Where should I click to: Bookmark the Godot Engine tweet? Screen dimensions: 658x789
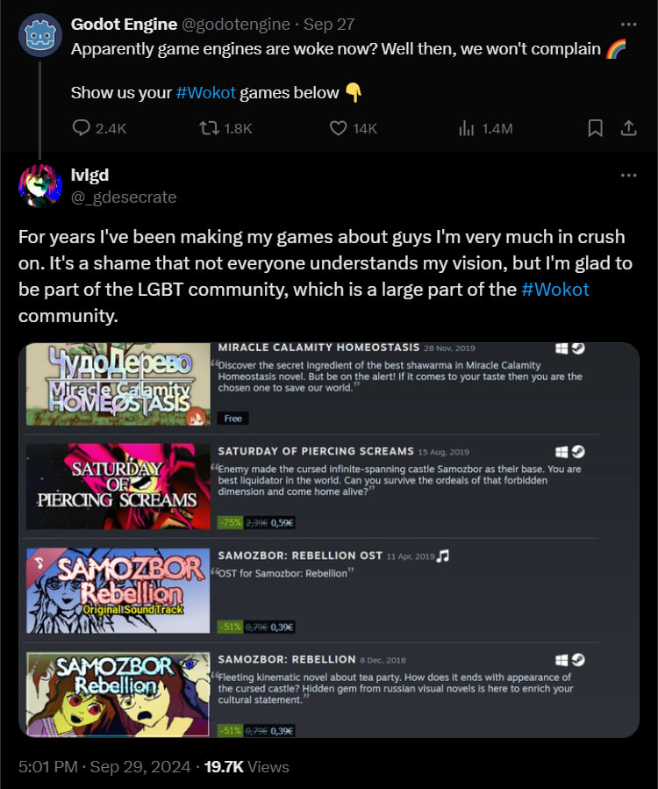point(596,128)
